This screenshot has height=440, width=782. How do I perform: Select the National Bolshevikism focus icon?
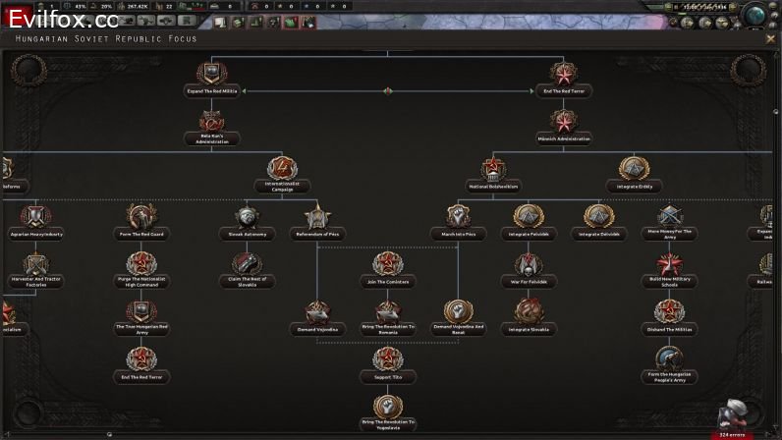tap(493, 173)
